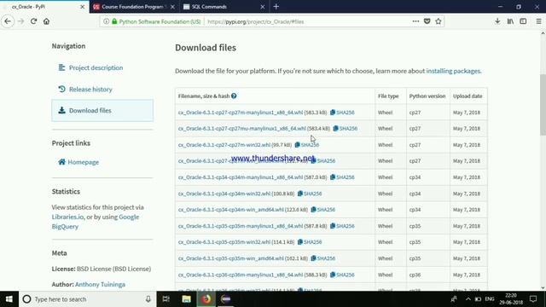Open File Explorer from taskbar
The image size is (546, 307).
click(186, 299)
